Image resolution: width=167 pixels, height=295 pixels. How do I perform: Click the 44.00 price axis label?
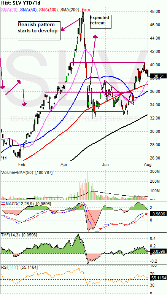pyautogui.click(x=156, y=38)
